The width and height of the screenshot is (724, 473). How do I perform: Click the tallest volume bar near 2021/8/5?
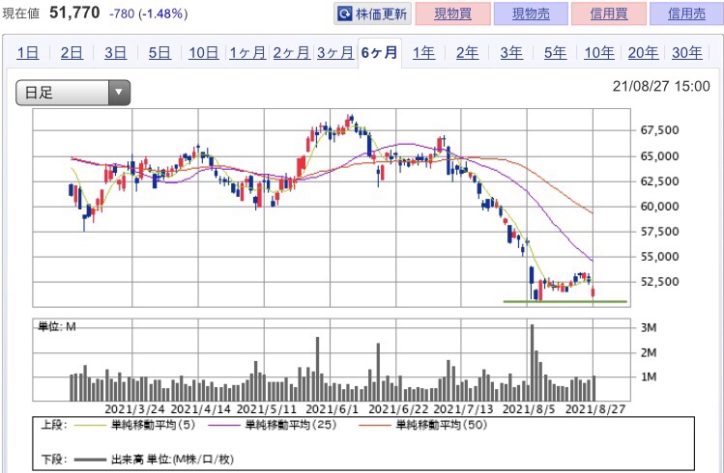pyautogui.click(x=533, y=362)
